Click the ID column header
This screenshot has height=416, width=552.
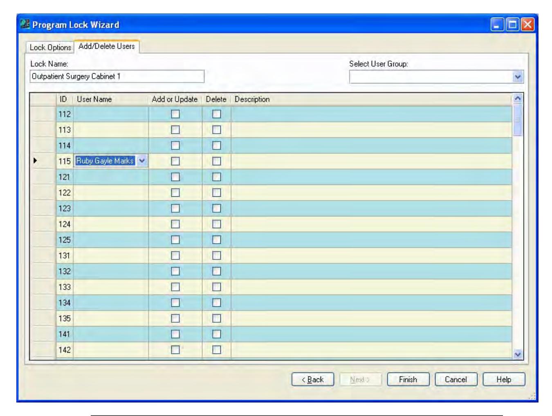click(65, 99)
